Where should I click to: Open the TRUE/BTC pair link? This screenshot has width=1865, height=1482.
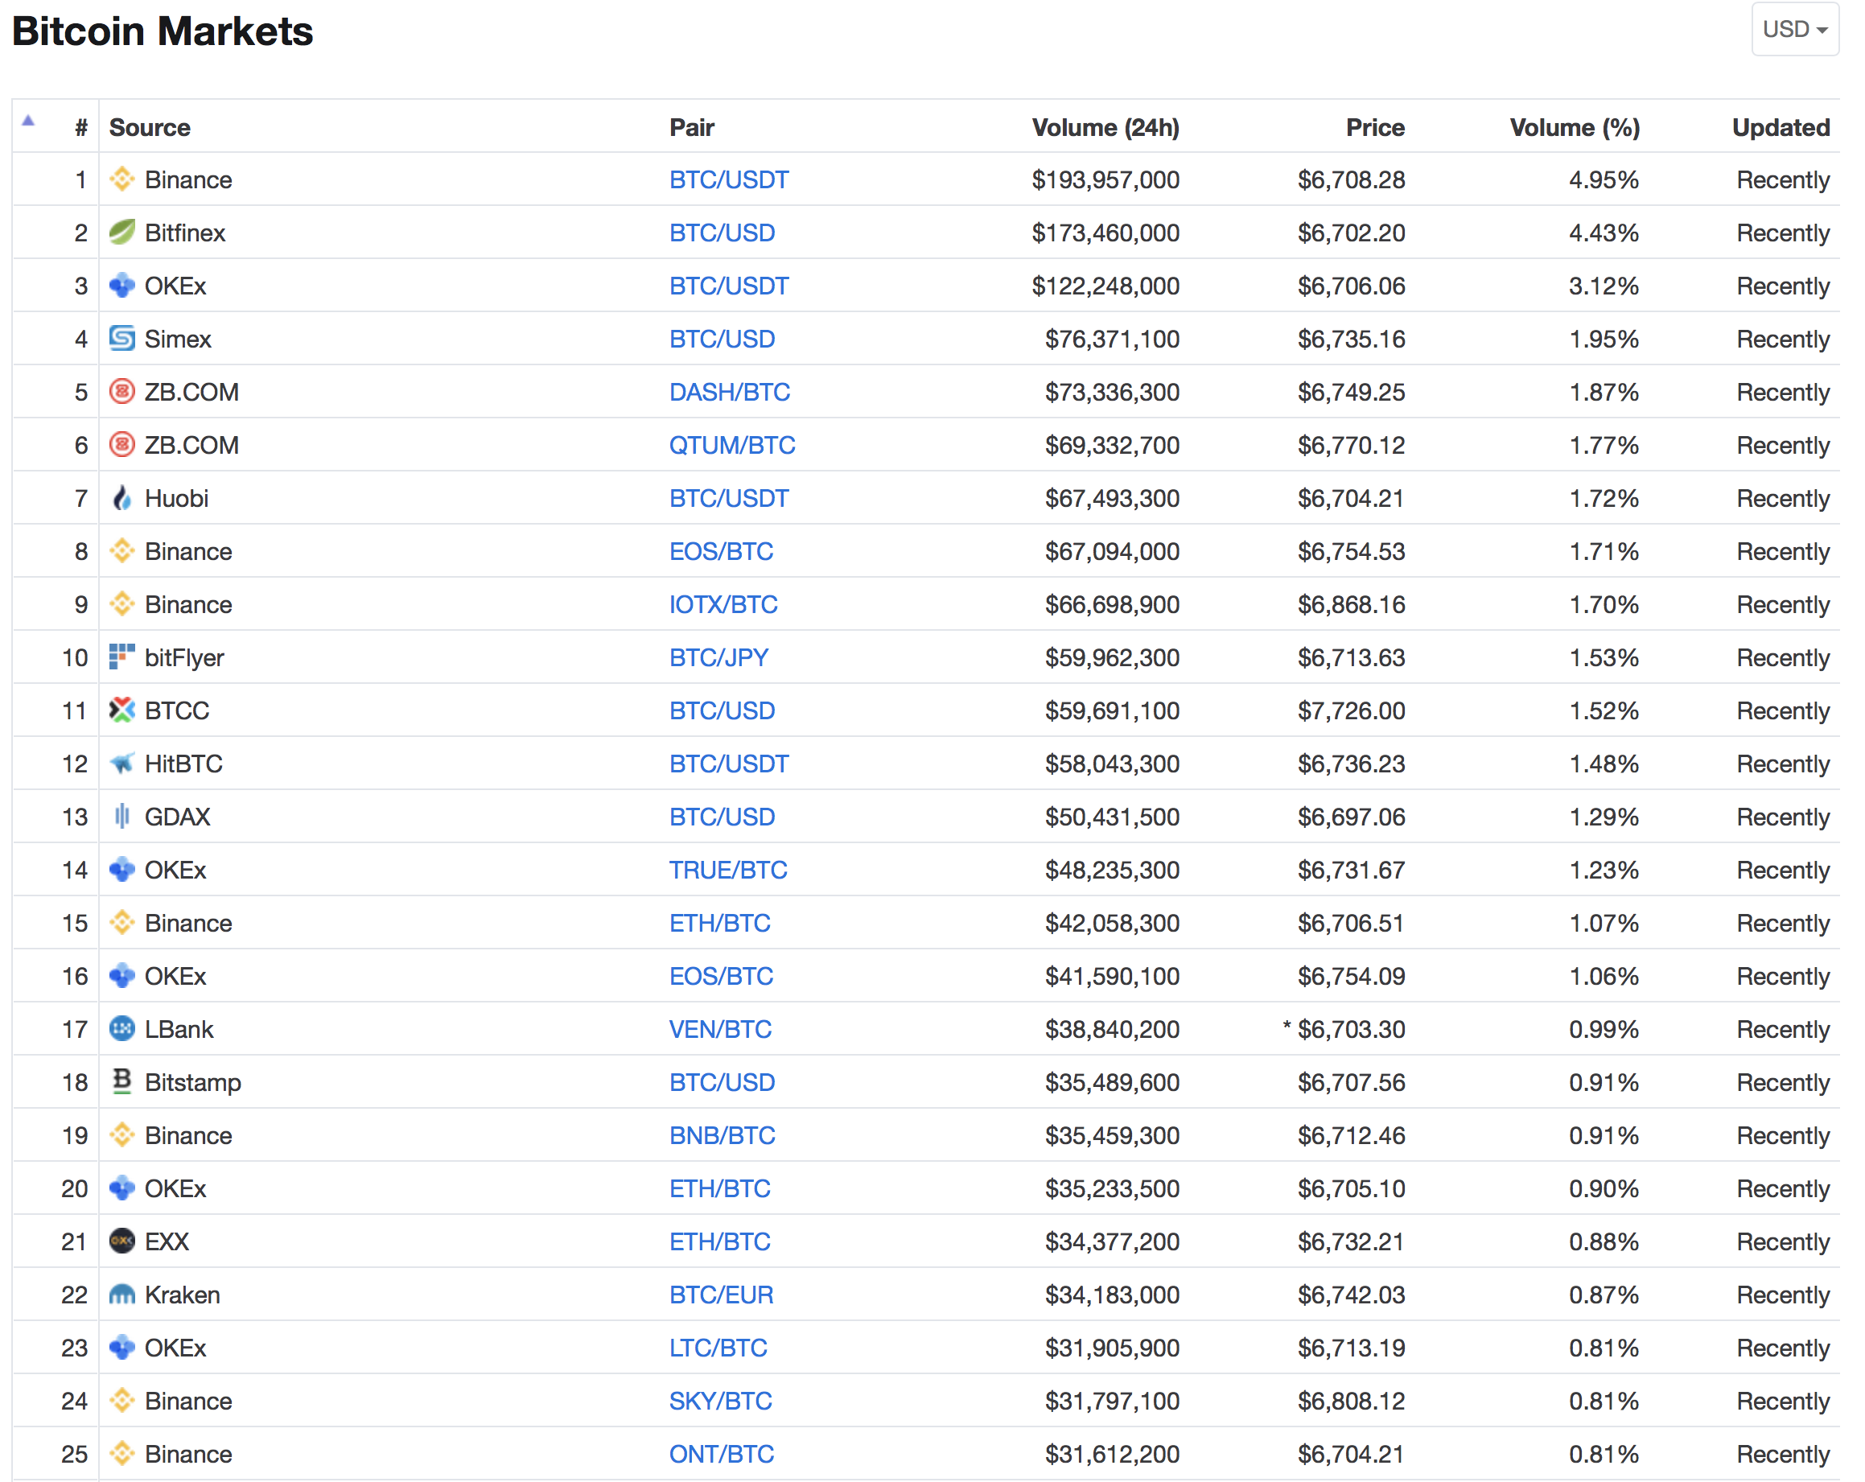click(x=727, y=870)
